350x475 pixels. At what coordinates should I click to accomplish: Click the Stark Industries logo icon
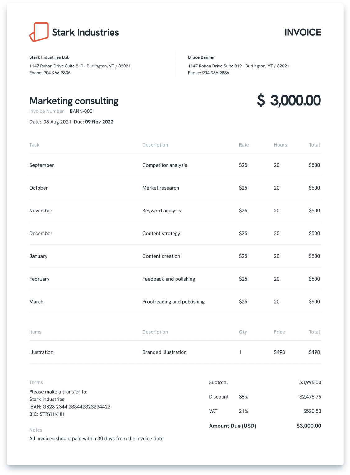[x=39, y=32]
